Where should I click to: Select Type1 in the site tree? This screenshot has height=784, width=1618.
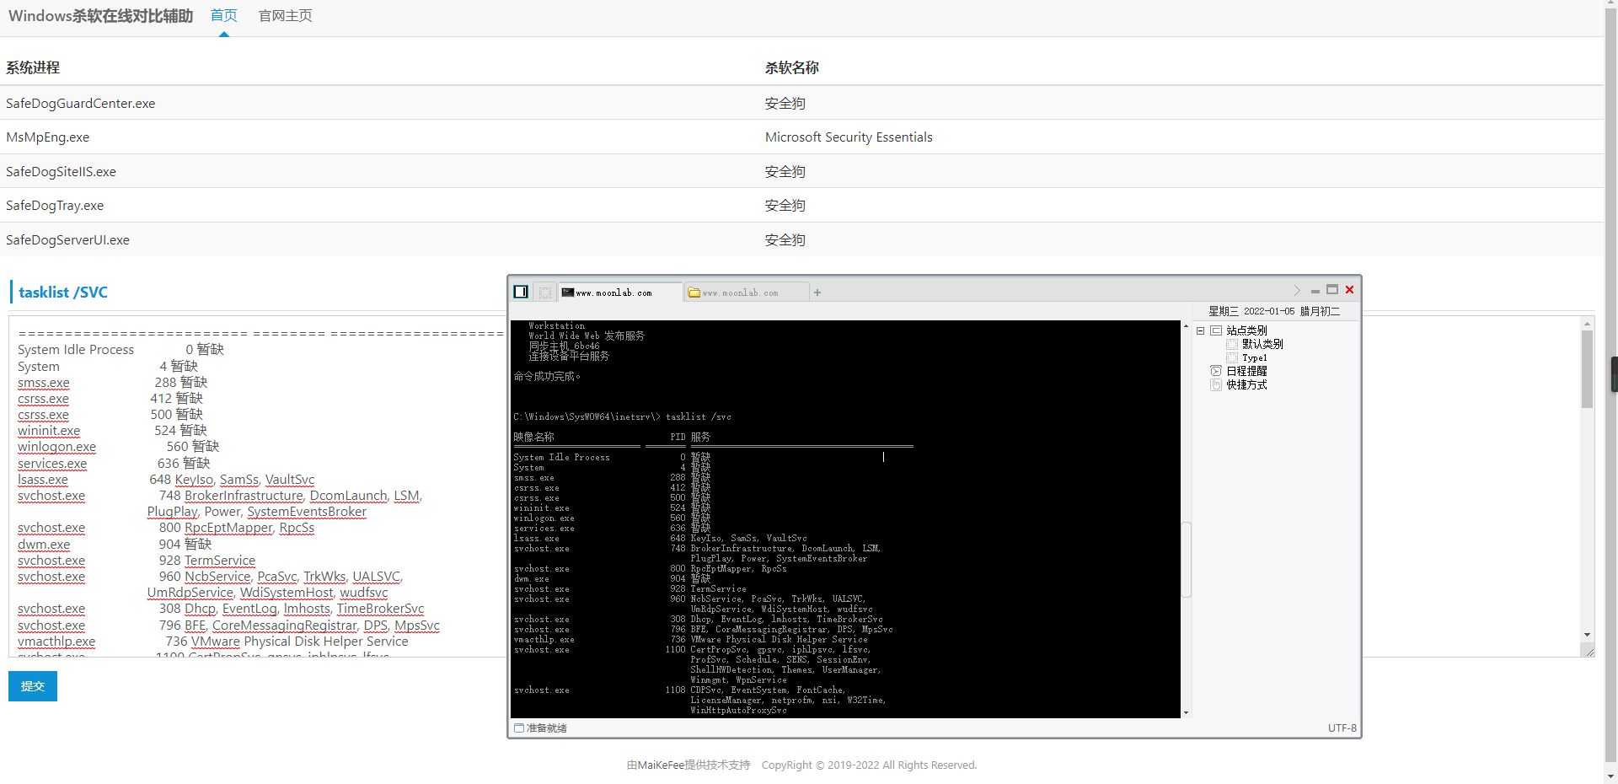pyautogui.click(x=1254, y=357)
